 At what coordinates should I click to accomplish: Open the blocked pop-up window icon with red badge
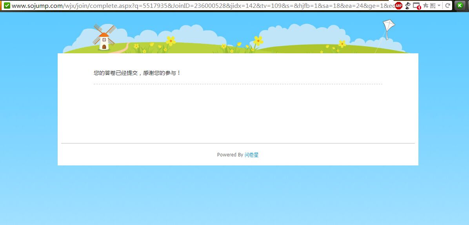(x=417, y=5)
